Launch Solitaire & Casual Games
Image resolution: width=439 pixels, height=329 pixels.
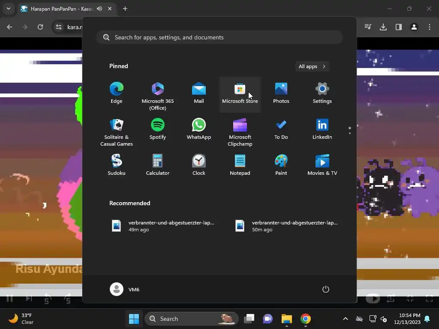(x=117, y=132)
